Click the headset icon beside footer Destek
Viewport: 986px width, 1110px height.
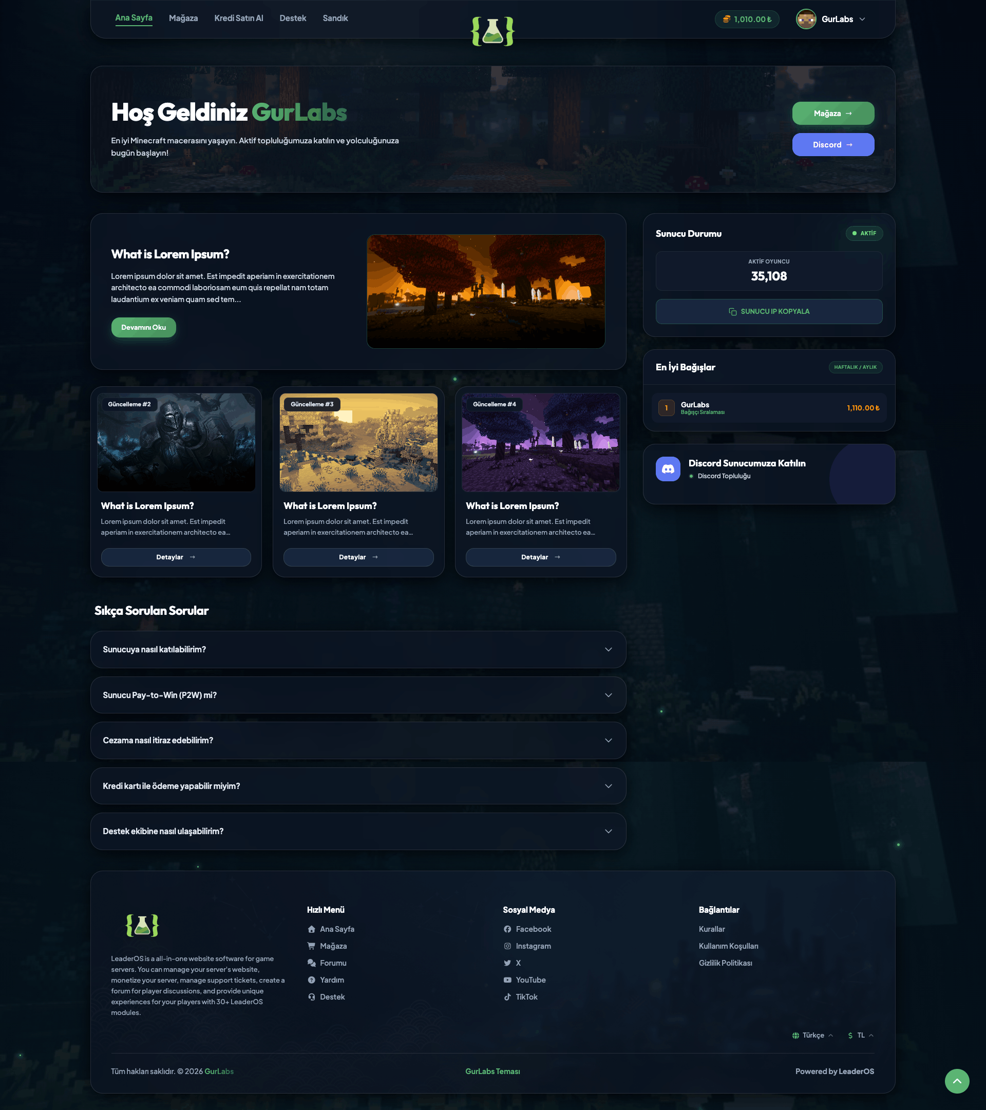coord(312,996)
